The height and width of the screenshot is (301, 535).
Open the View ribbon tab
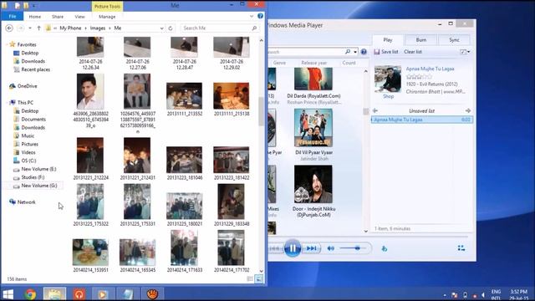pyautogui.click(x=79, y=17)
